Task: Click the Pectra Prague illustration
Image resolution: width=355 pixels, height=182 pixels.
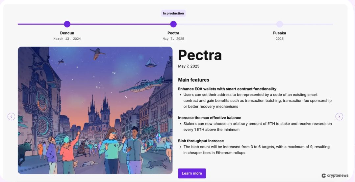Action: [x=95, y=110]
